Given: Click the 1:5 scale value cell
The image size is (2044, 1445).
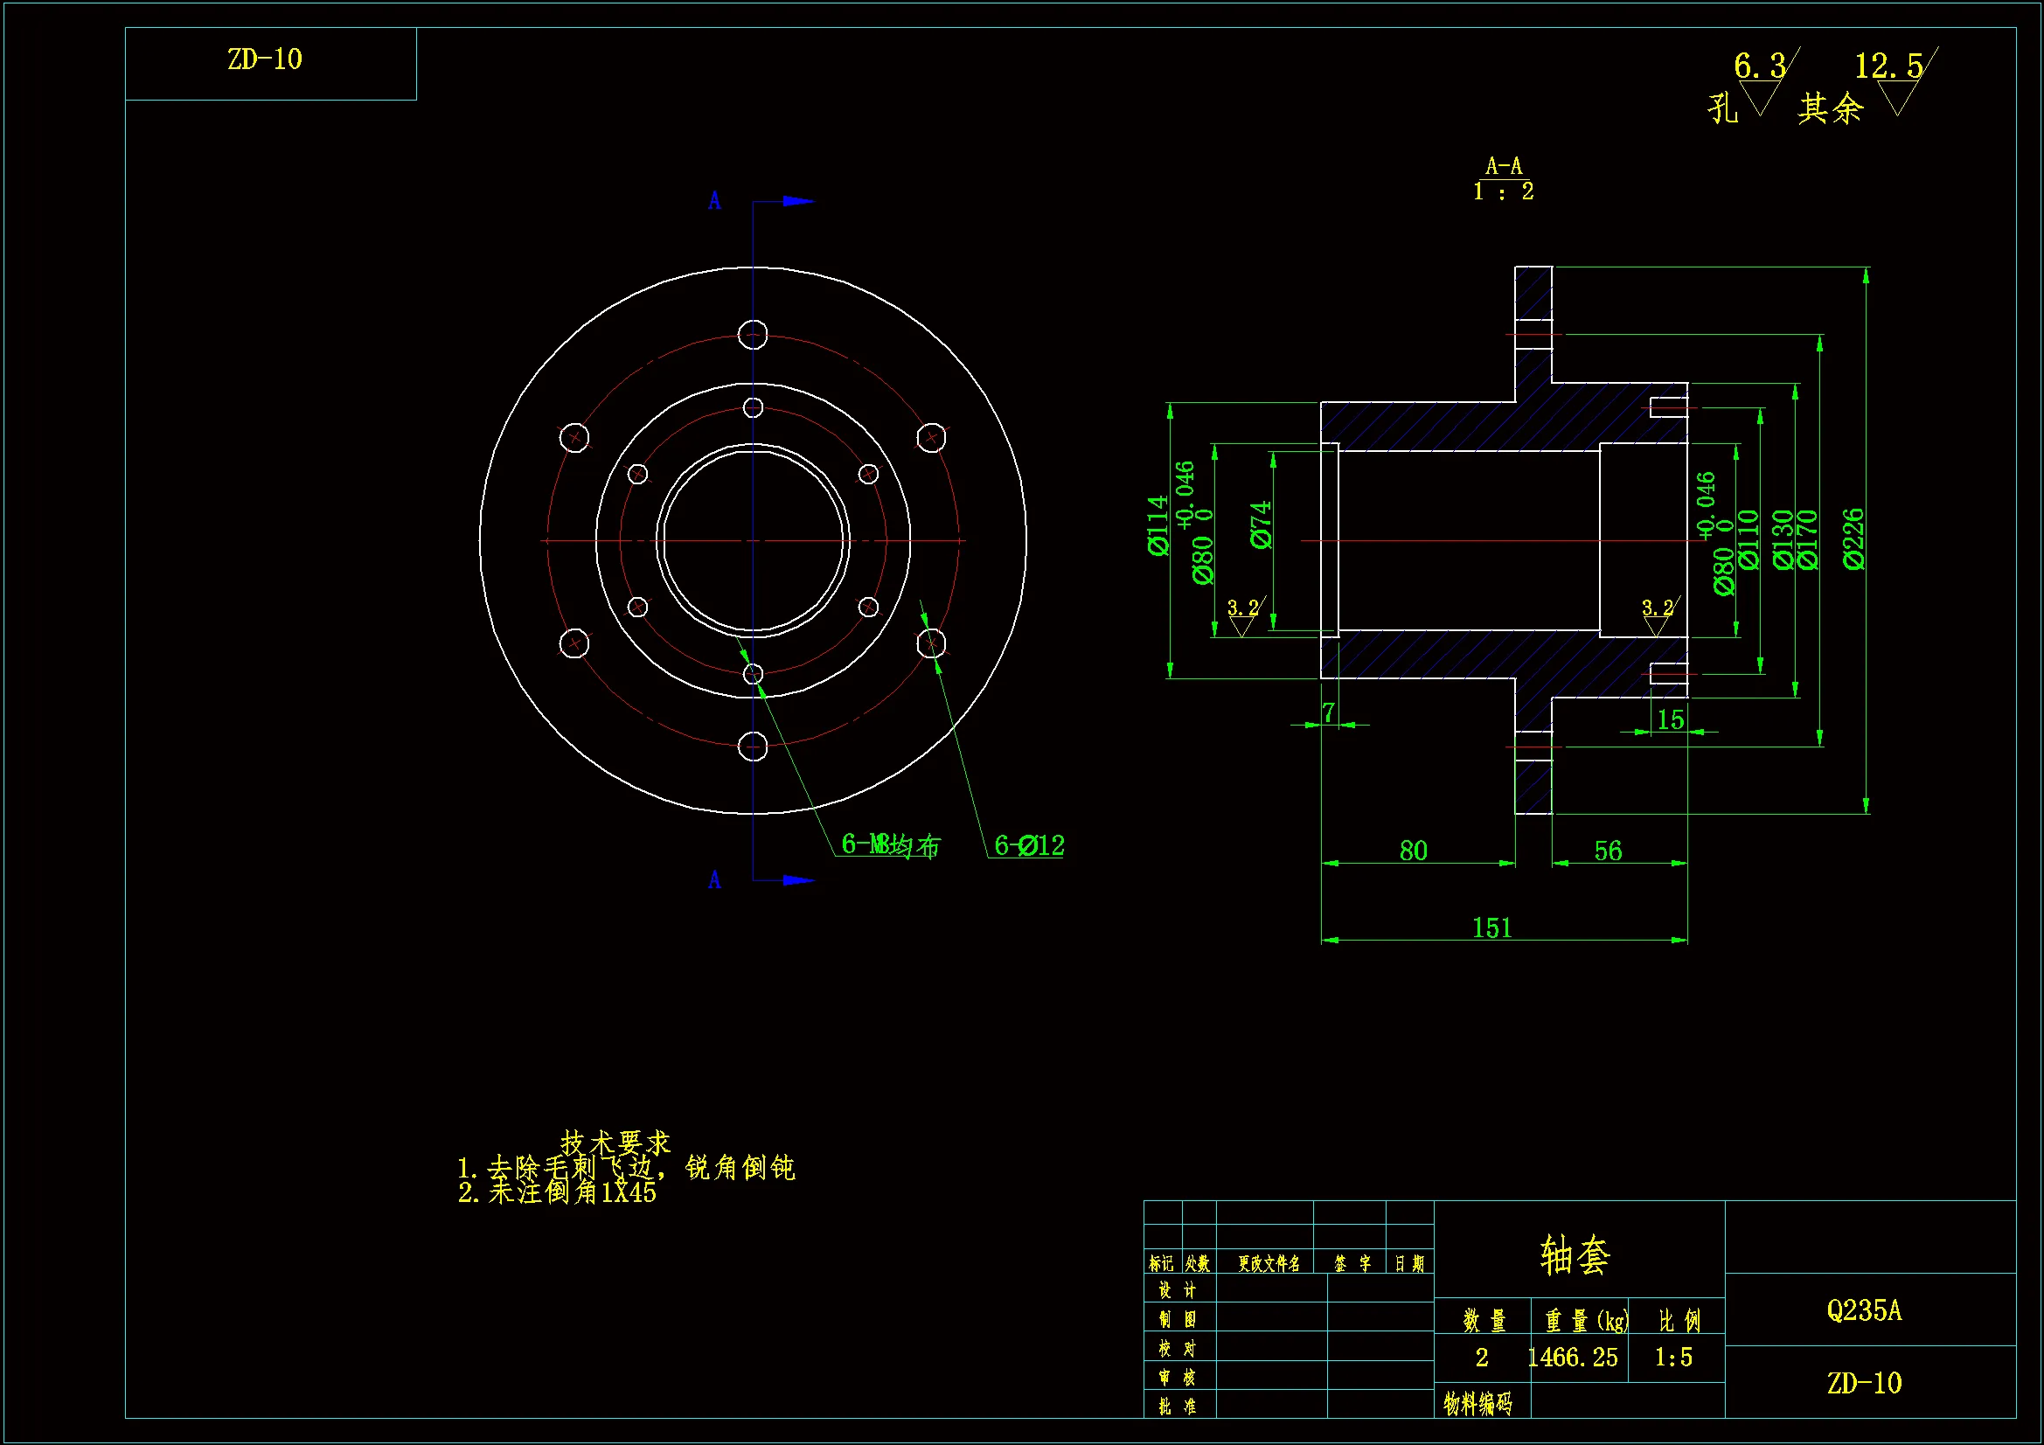Looking at the screenshot, I should pos(1673,1357).
